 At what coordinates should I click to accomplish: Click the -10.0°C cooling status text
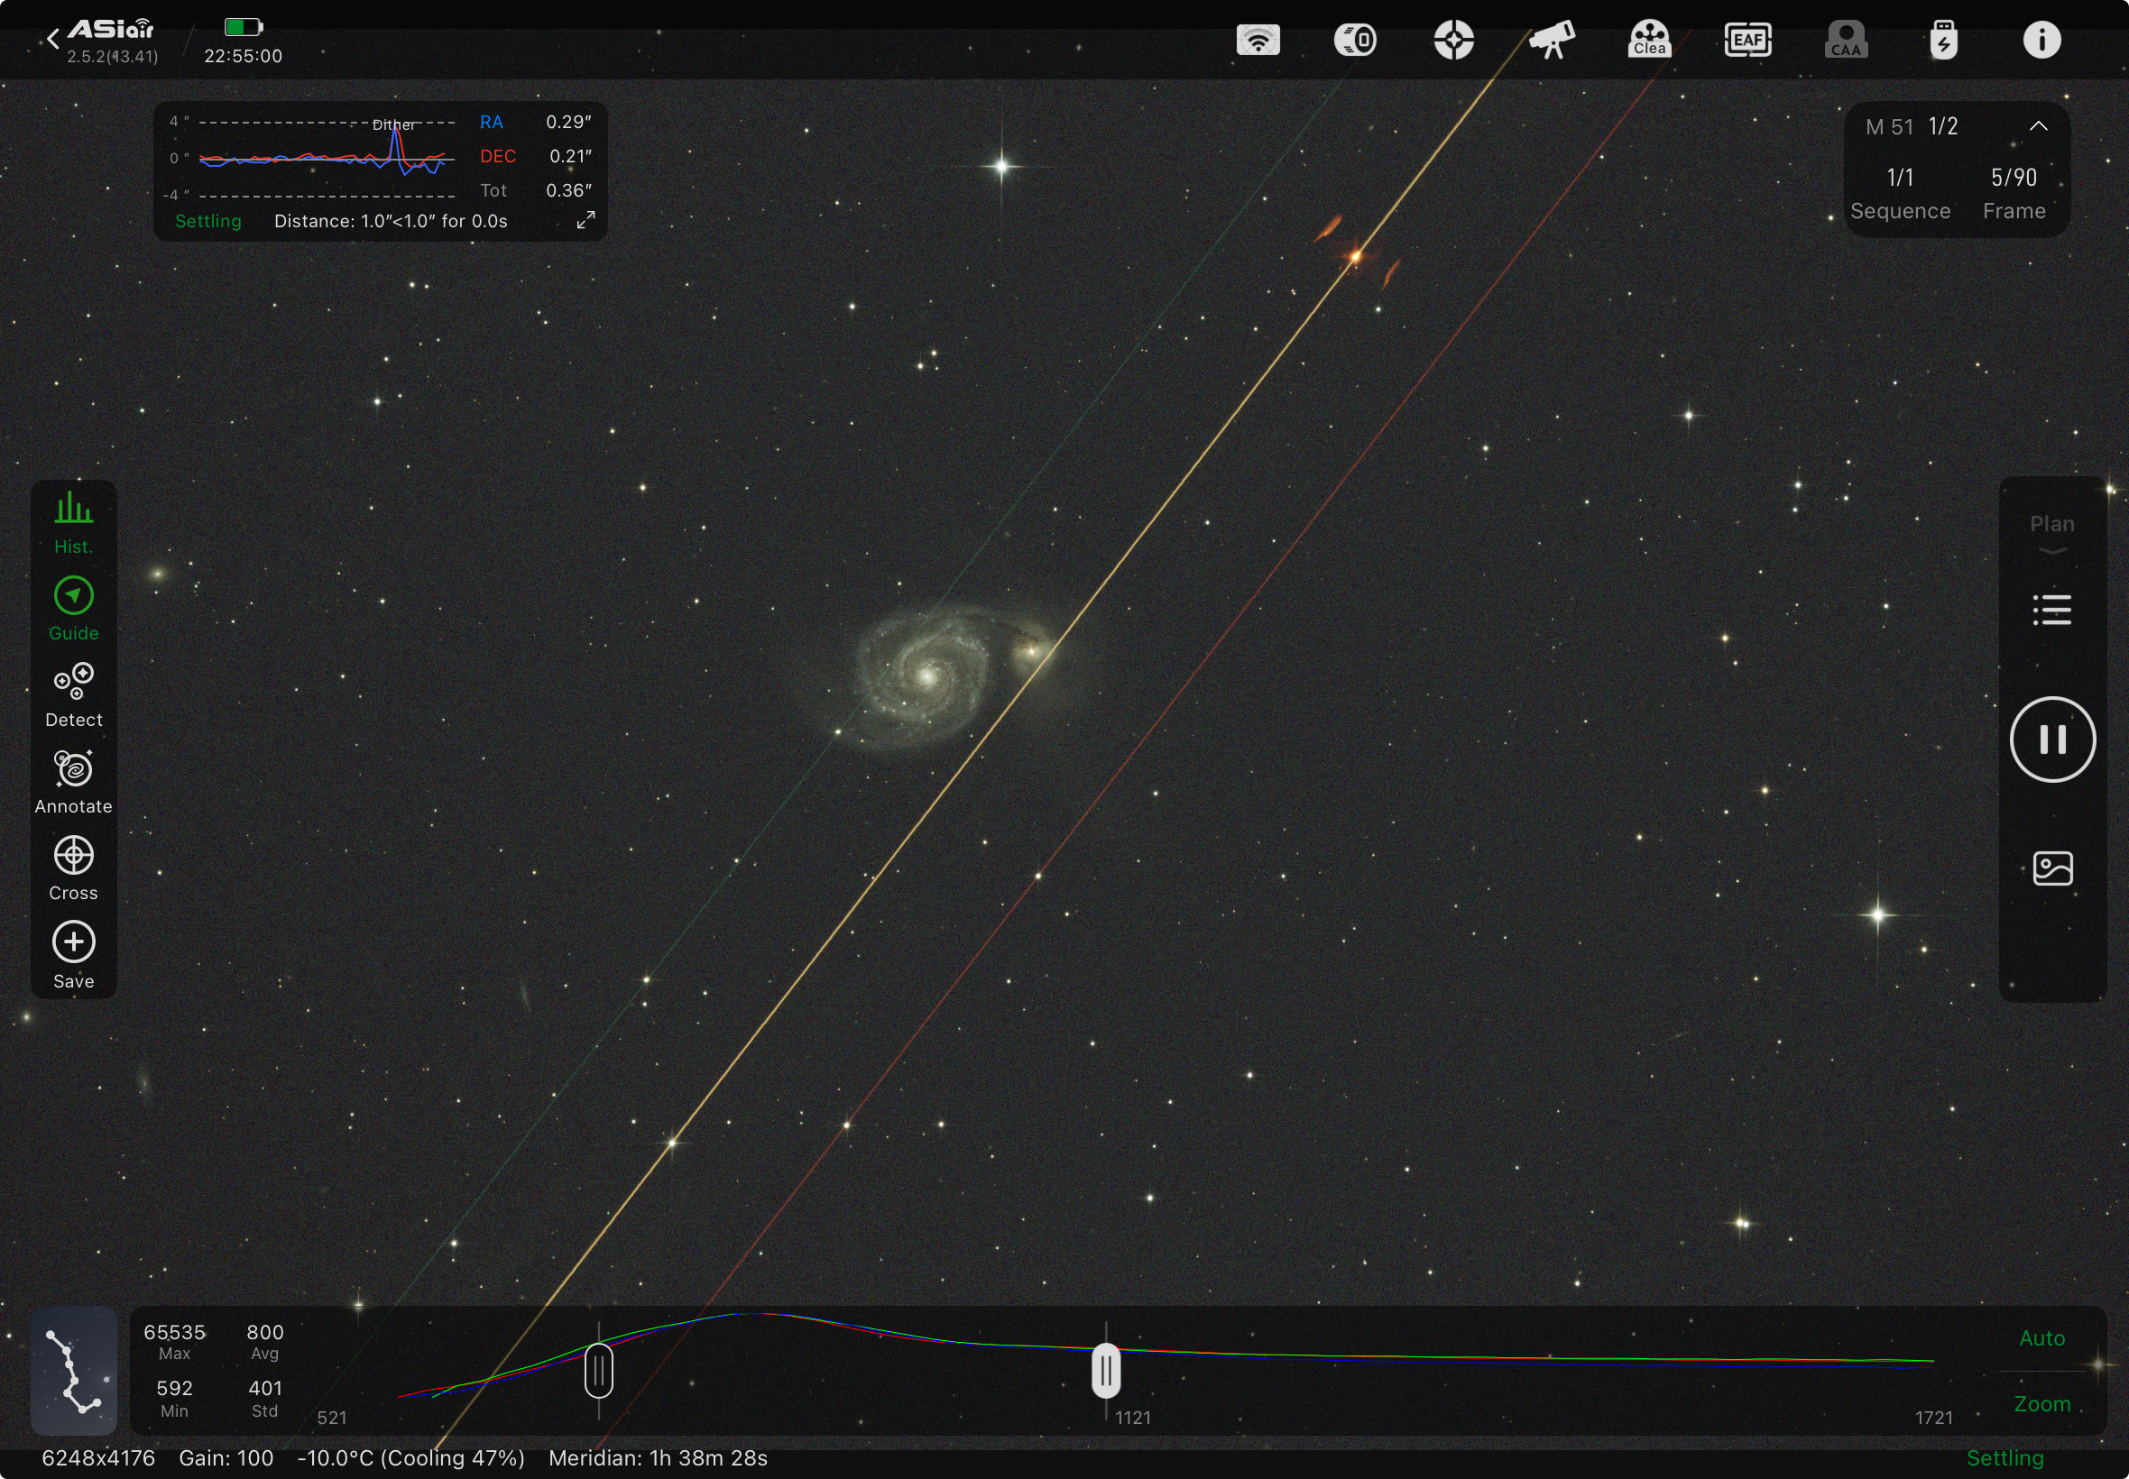410,1457
